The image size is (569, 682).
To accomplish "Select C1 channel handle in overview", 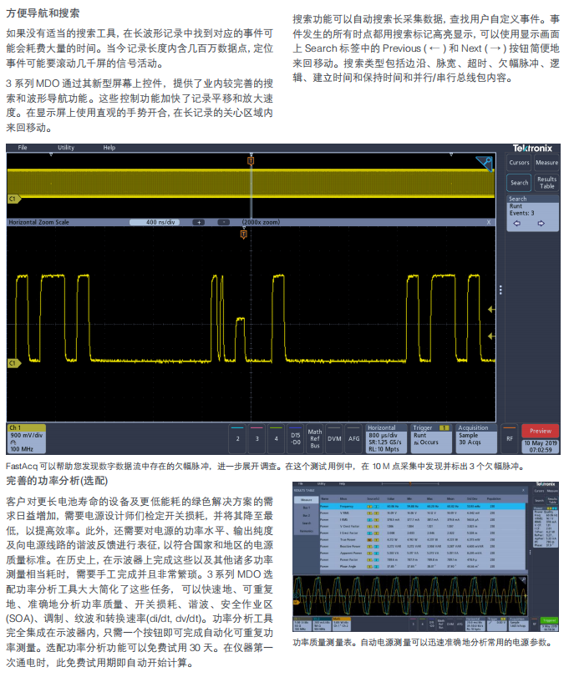I will click(13, 199).
